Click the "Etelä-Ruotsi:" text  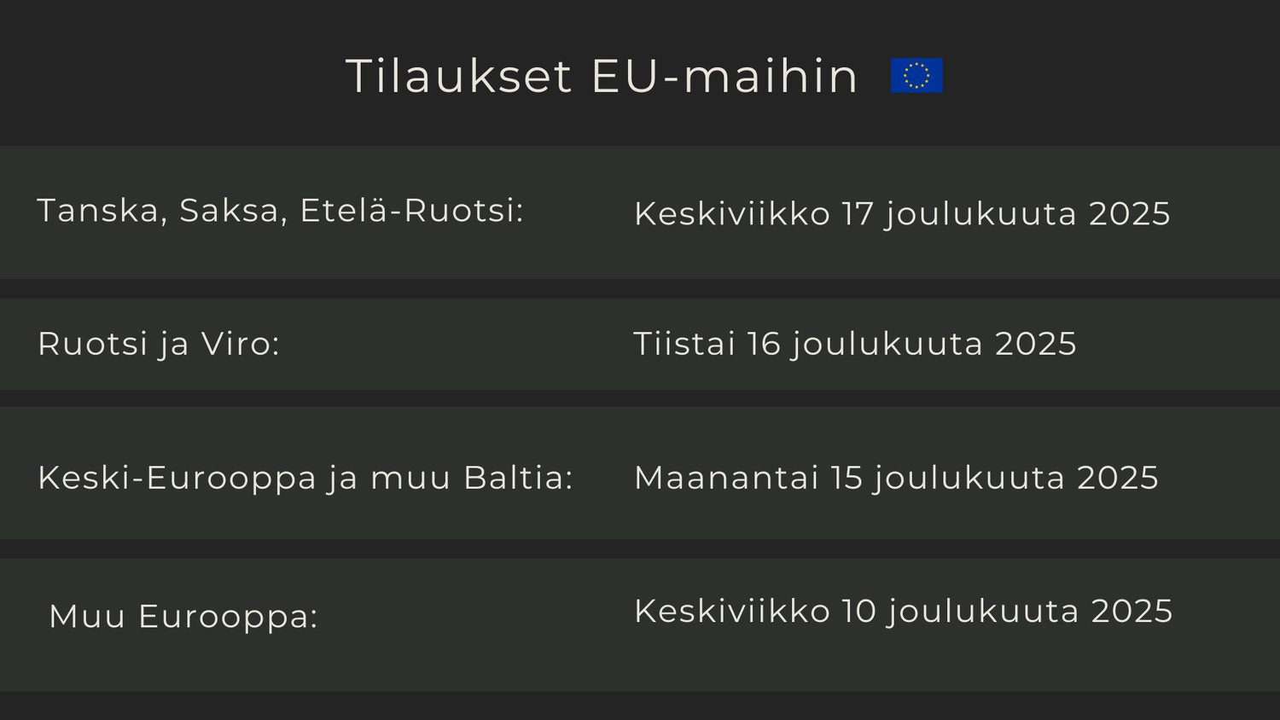(411, 211)
